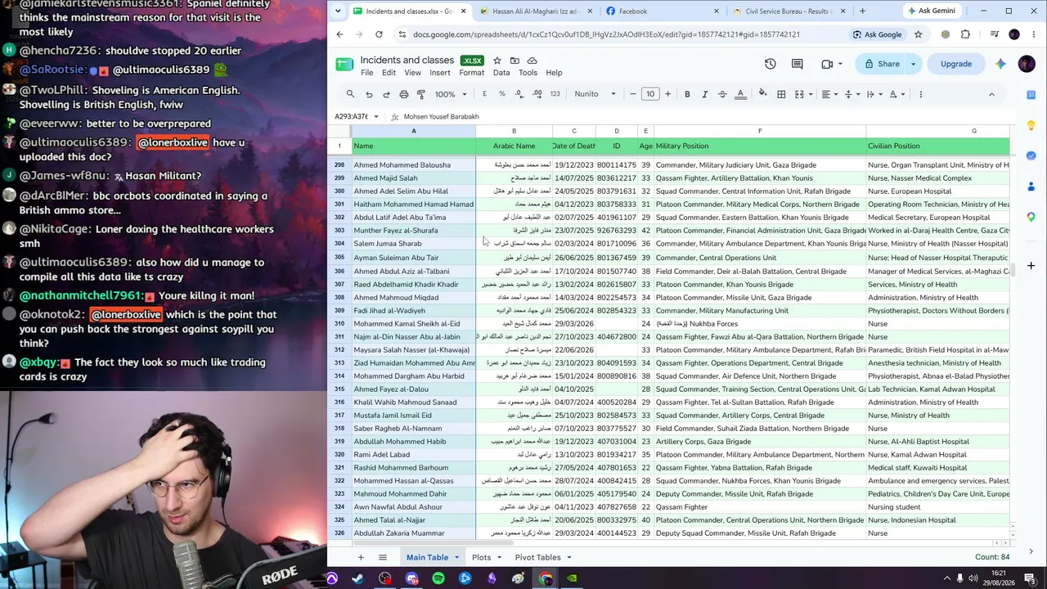Open the Nunito font dropdown
The width and height of the screenshot is (1047, 589).
(595, 94)
